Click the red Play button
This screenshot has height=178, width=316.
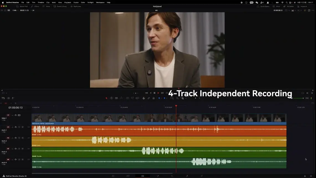pos(158,93)
